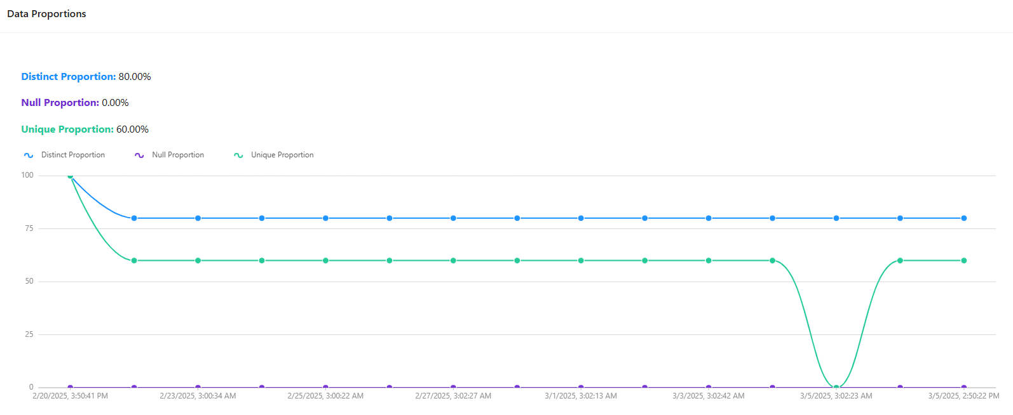Image resolution: width=1013 pixels, height=415 pixels.
Task: Click the Data Proportions panel title
Action: [46, 14]
